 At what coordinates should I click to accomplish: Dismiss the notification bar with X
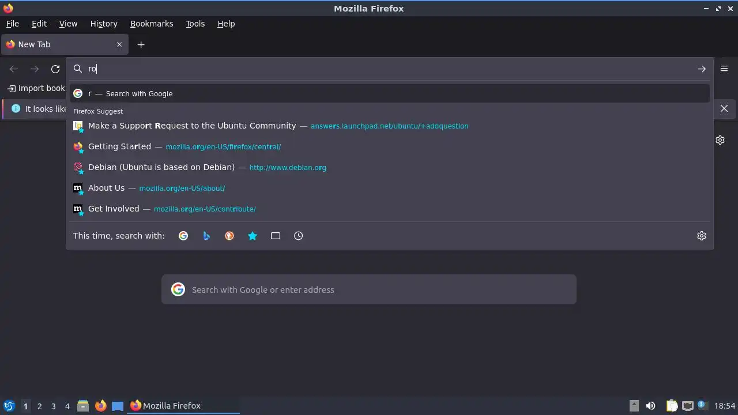pos(724,108)
